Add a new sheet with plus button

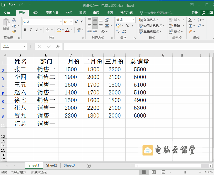[89, 166]
